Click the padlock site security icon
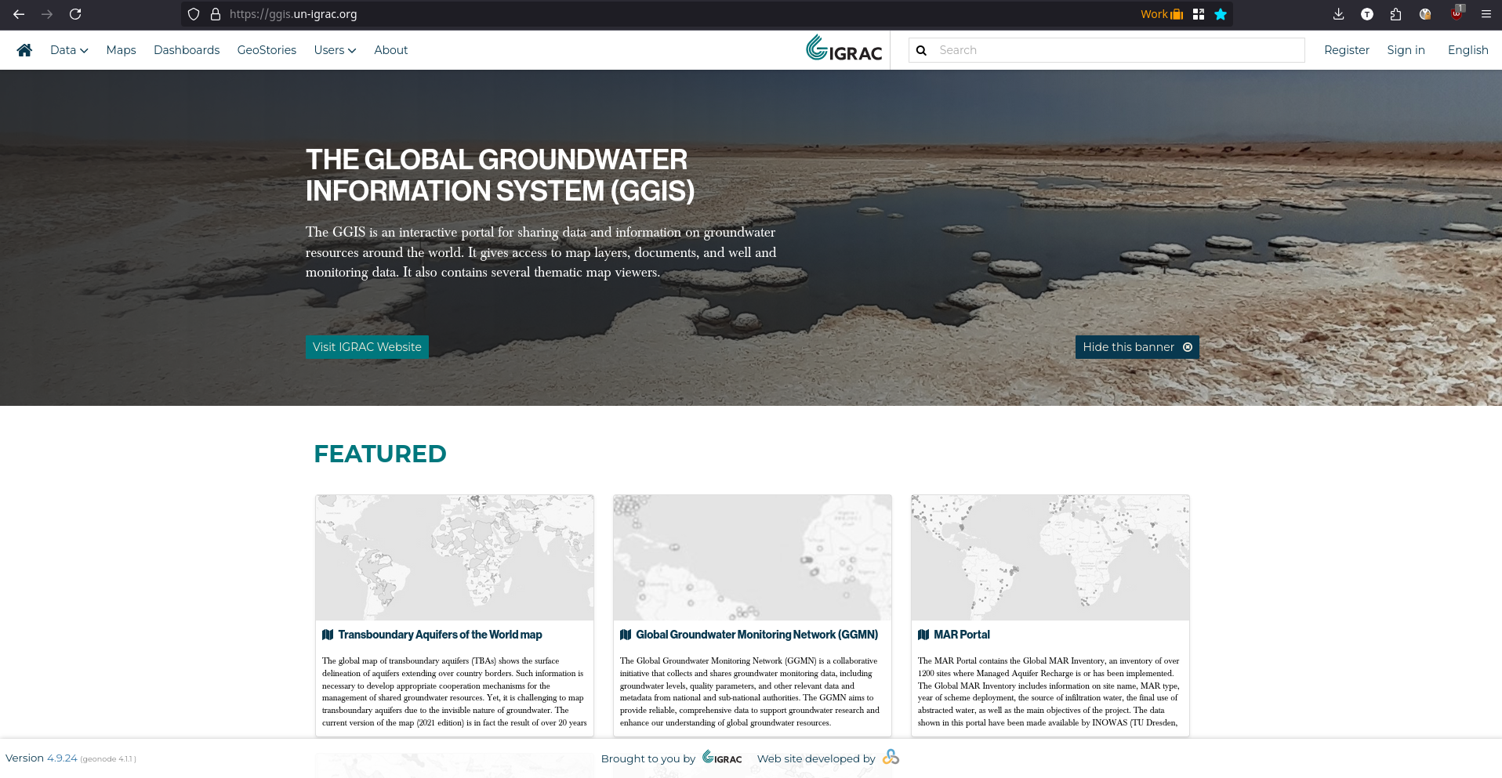 tap(216, 14)
